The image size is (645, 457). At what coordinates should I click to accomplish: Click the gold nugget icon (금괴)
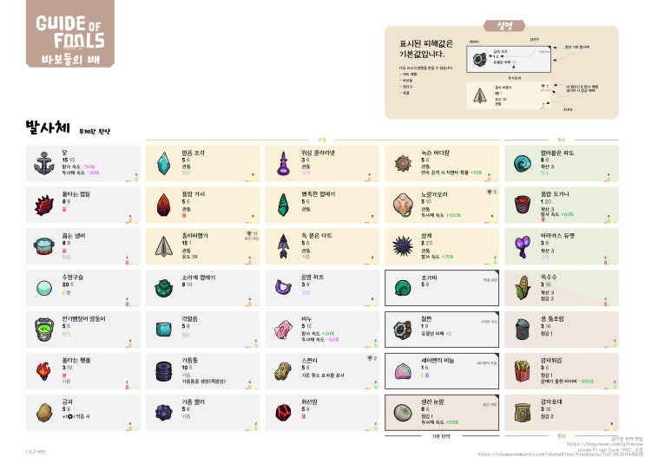44,413
